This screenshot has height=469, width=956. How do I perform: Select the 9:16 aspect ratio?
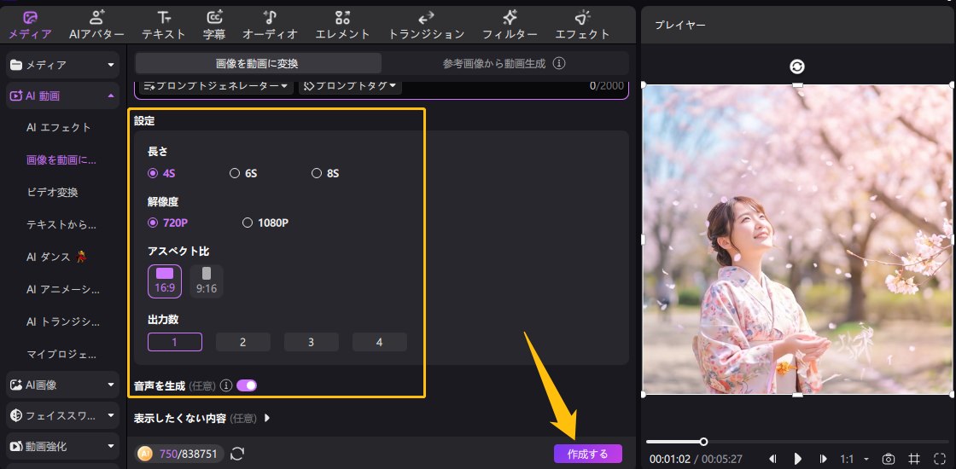[207, 281]
